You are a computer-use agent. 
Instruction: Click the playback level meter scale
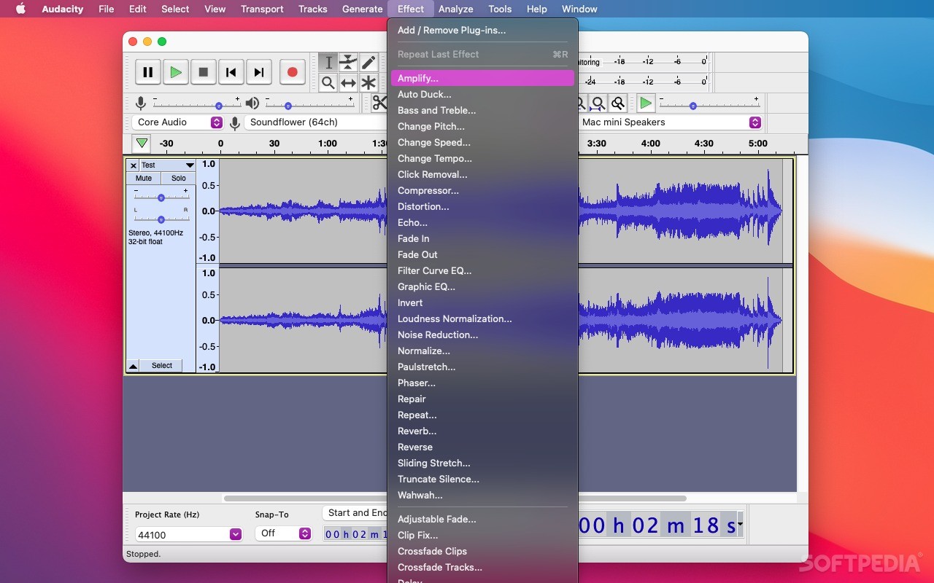pyautogui.click(x=644, y=82)
